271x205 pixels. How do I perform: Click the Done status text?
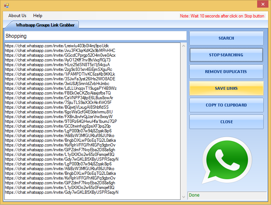[194, 195]
